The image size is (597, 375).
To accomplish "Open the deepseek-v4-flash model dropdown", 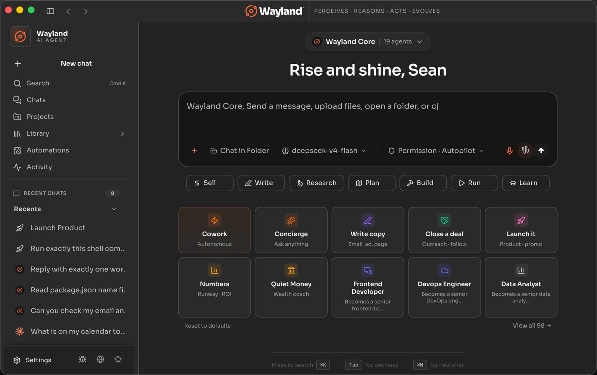I will tap(323, 151).
